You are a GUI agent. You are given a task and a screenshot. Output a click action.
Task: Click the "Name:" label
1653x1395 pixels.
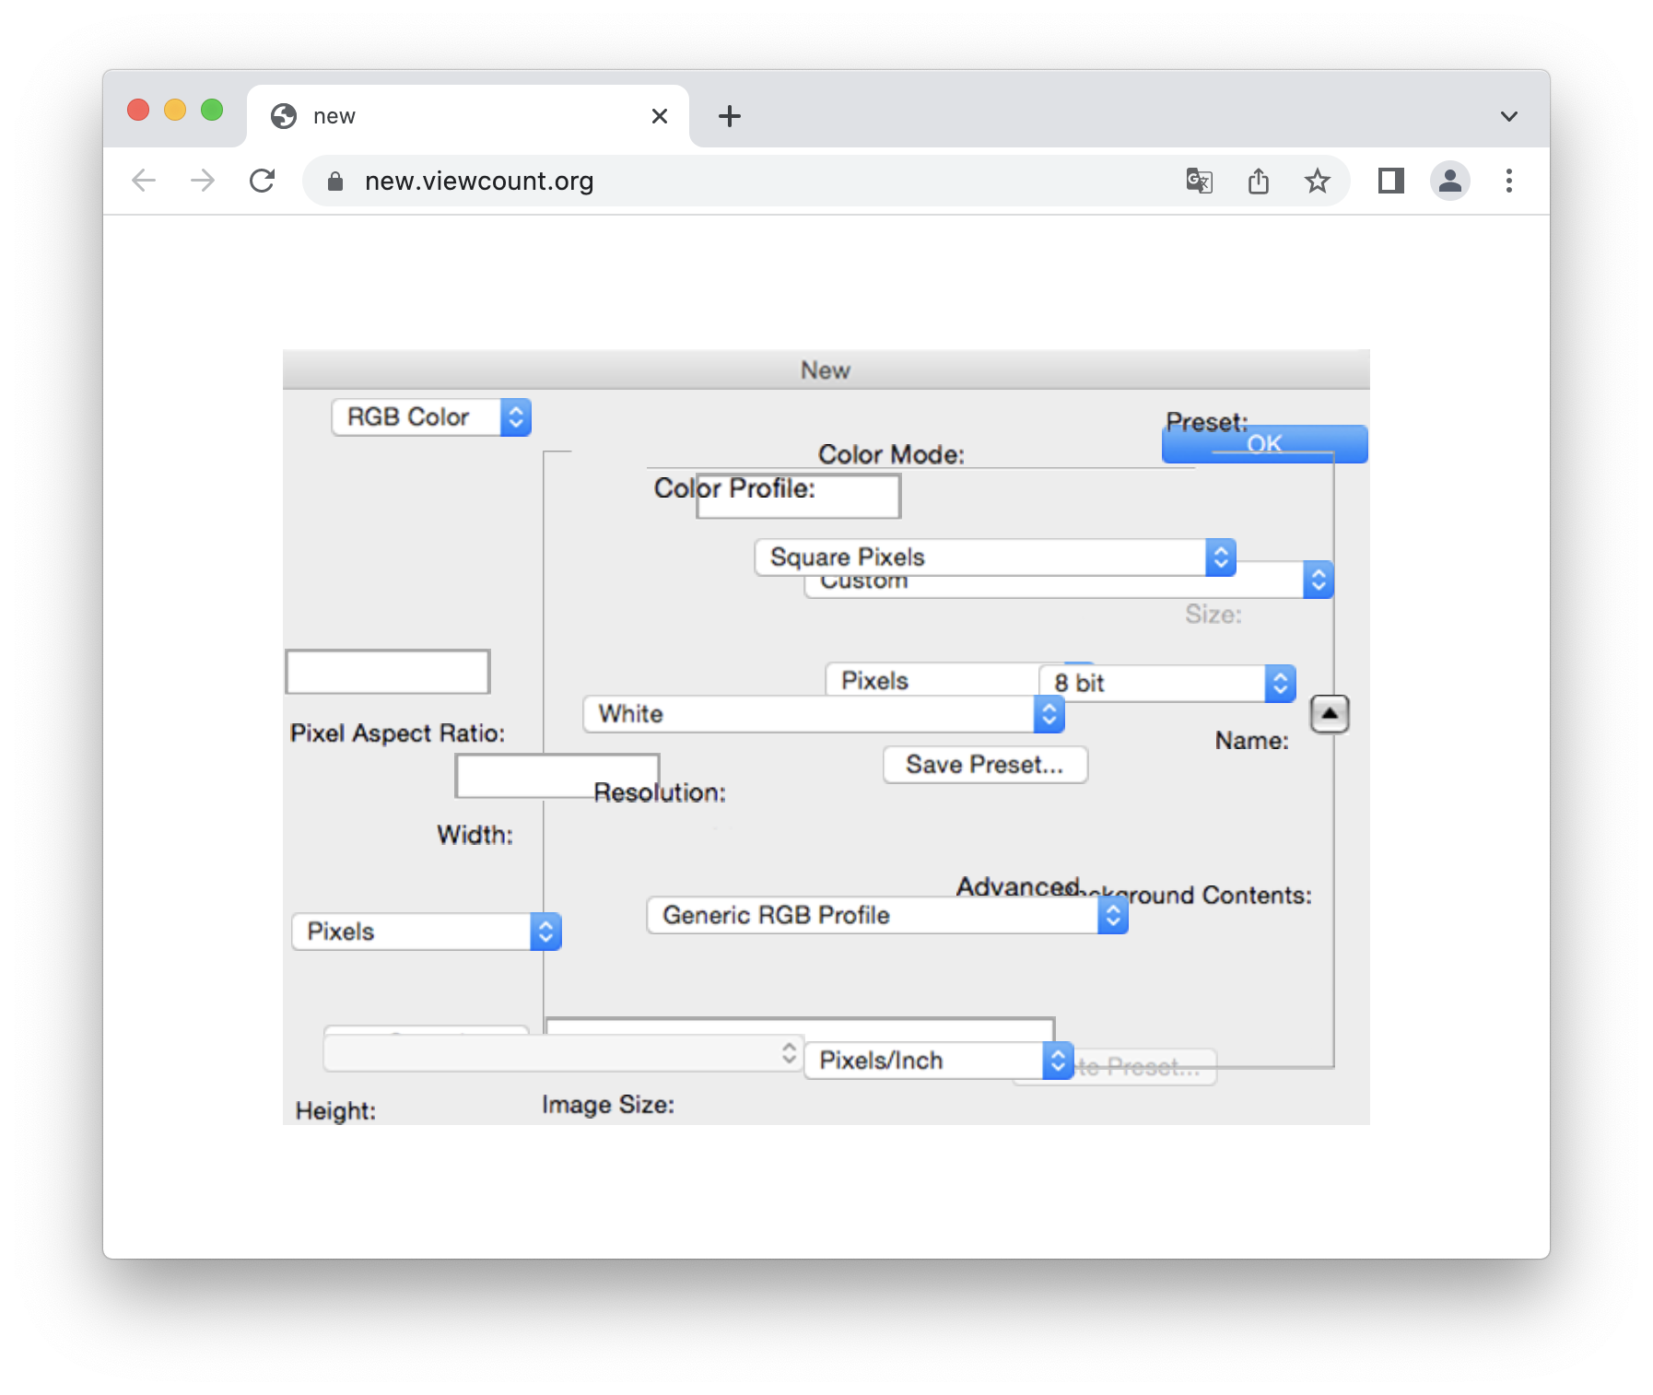point(1251,741)
